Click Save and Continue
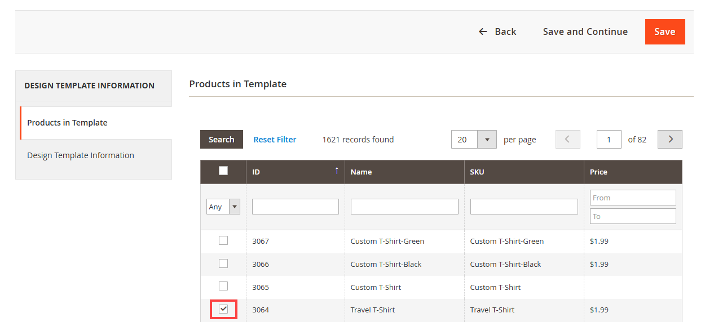This screenshot has width=705, height=322. coord(585,32)
